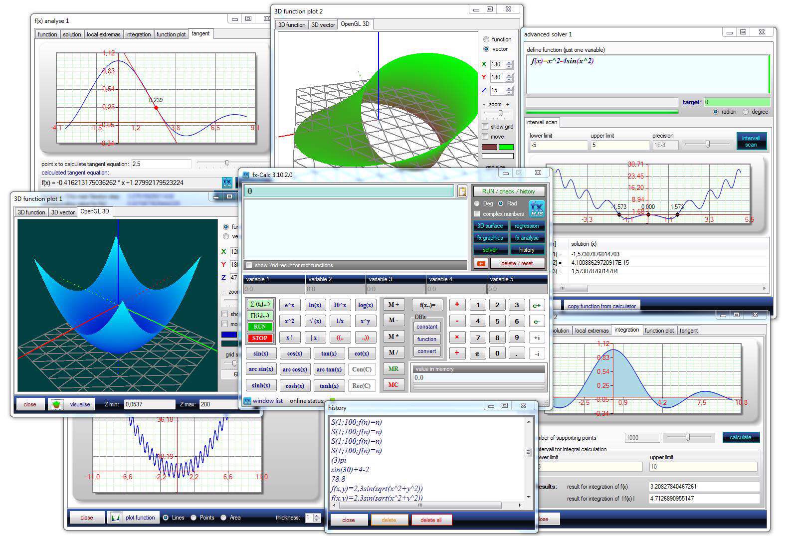Click the sum Σ(i,j,..) key

(x=259, y=304)
